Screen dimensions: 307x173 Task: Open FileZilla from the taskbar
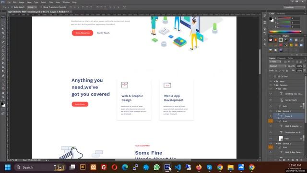[104, 167]
